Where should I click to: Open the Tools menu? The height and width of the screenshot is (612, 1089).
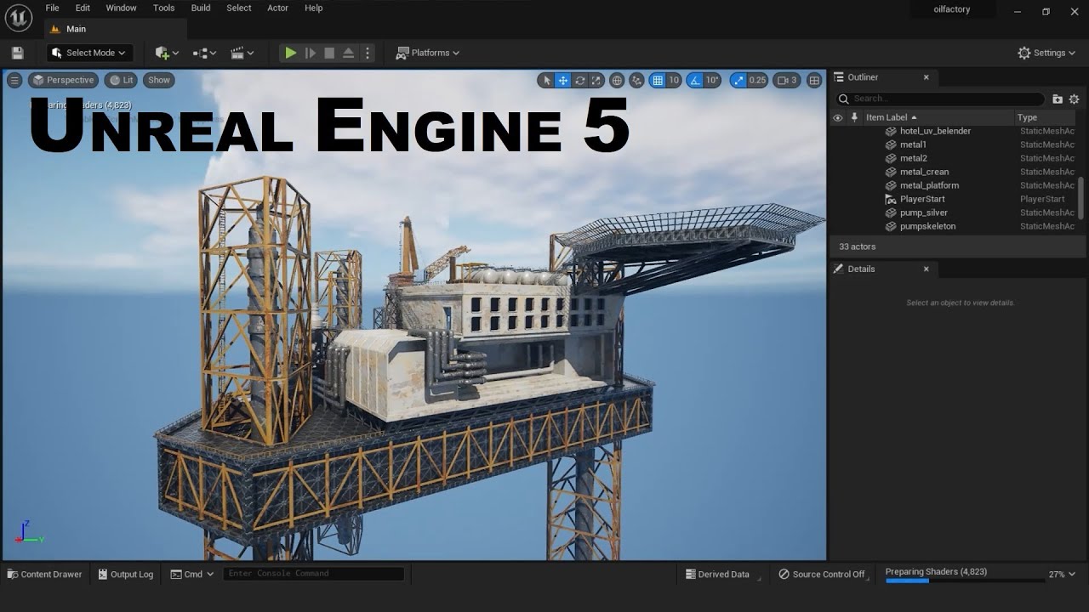point(163,8)
